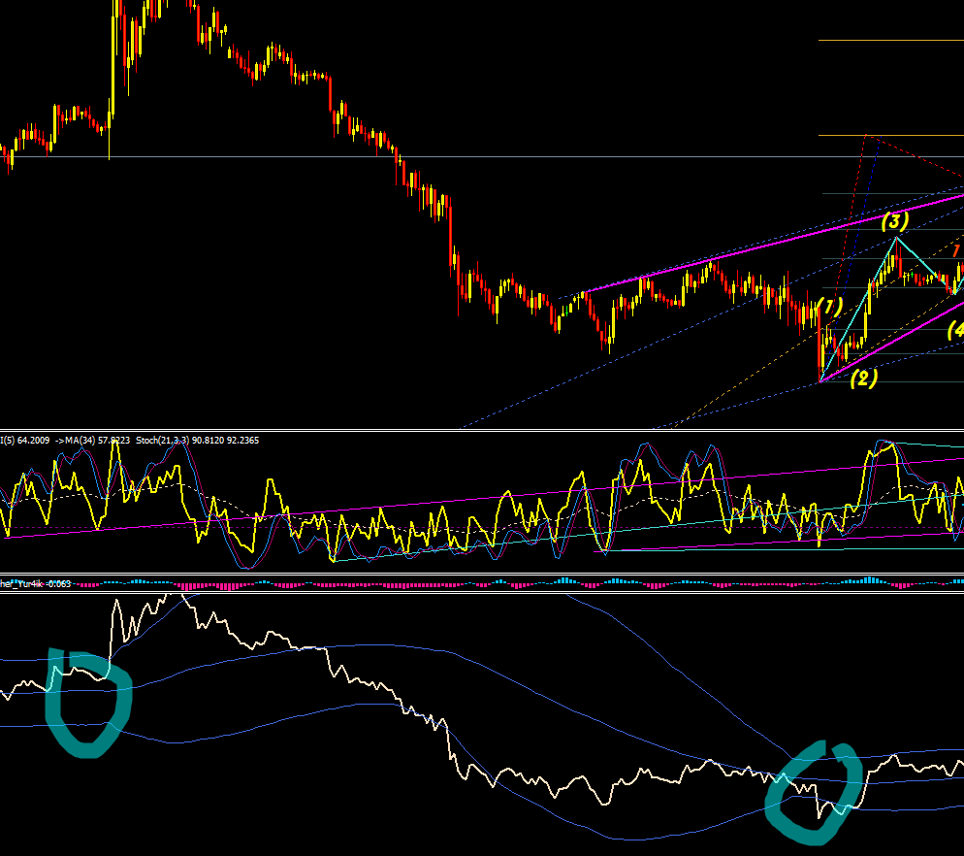The height and width of the screenshot is (856, 964).
Task: Select the "(1)" wave label on chart
Action: [x=830, y=307]
